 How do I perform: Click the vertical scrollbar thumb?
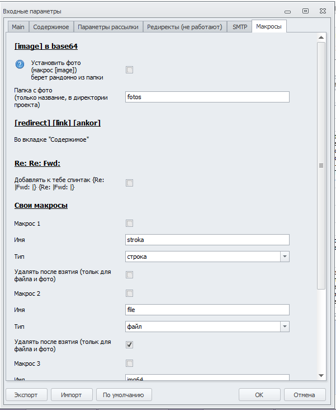pos(321,165)
